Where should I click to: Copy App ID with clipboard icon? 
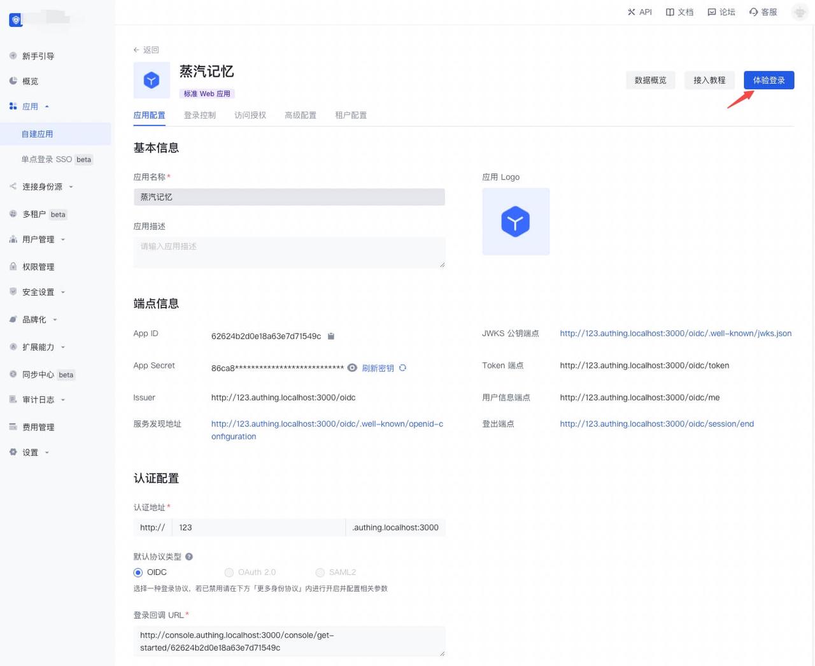click(331, 336)
